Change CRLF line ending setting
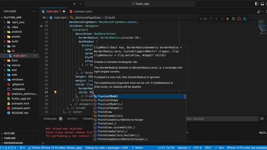 click(x=208, y=148)
